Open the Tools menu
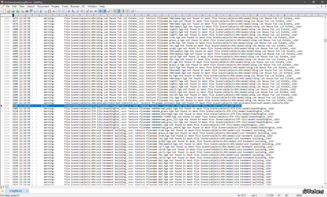This screenshot has width=327, height=197. tap(65, 6)
